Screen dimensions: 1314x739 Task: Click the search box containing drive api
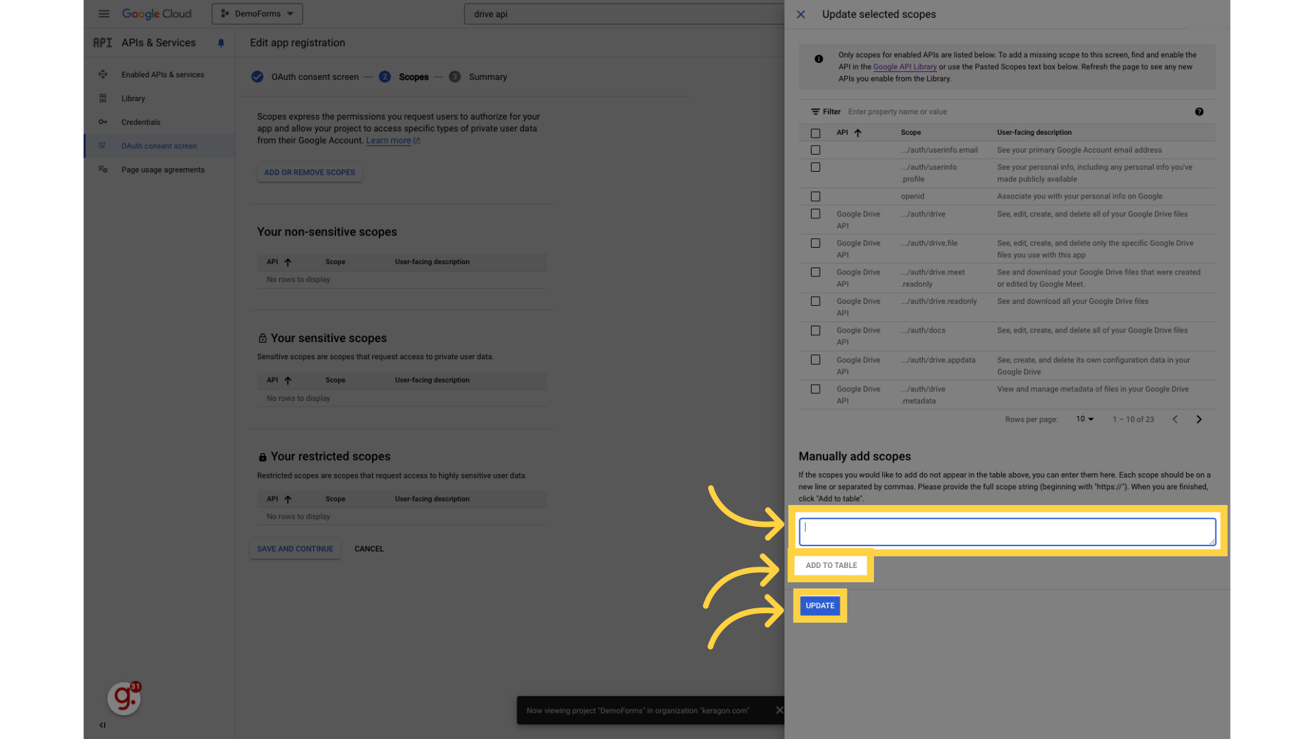624,14
